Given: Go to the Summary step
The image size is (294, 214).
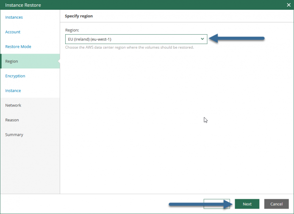Looking at the screenshot, I should coord(14,134).
